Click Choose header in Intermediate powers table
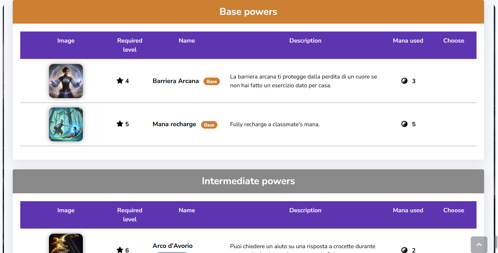The width and height of the screenshot is (498, 253). 454,210
